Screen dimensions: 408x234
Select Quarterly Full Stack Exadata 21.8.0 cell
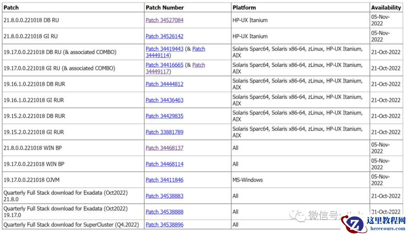[73, 196]
